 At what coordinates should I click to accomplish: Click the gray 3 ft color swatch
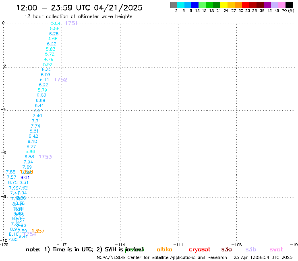coord(174,5)
